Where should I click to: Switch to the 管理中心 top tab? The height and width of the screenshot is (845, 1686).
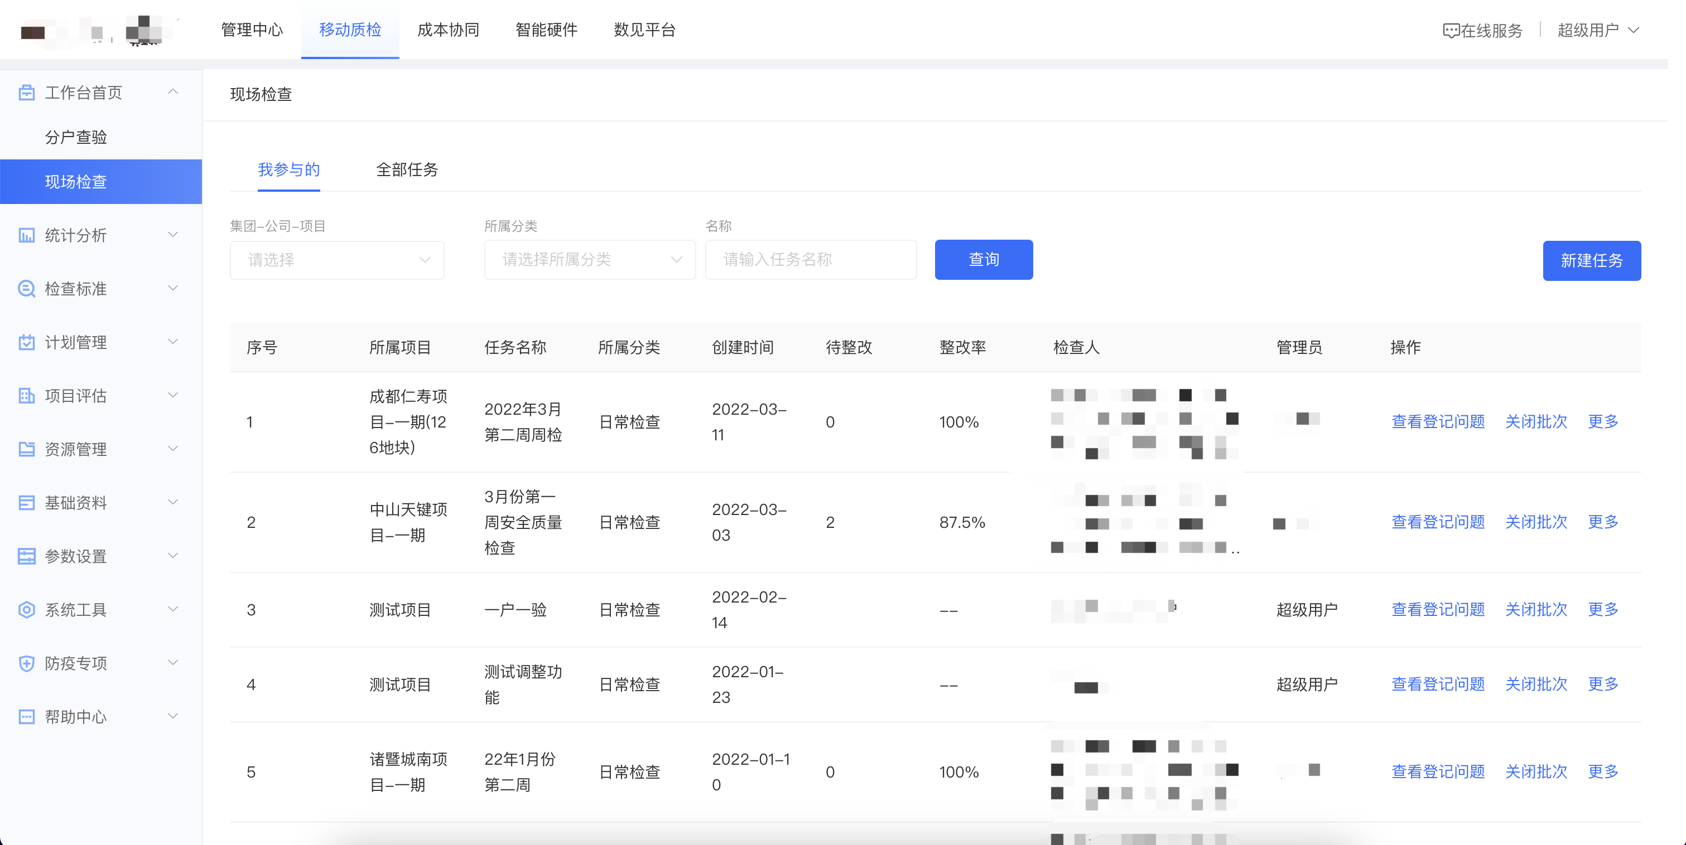252,30
